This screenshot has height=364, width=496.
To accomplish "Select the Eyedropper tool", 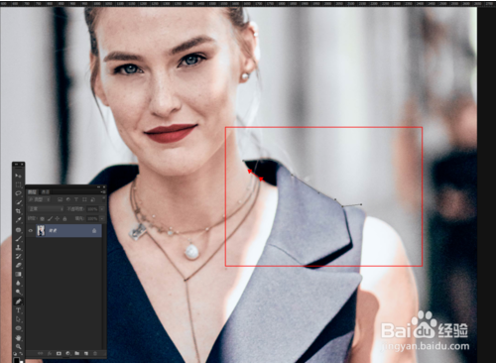I will point(18,220).
